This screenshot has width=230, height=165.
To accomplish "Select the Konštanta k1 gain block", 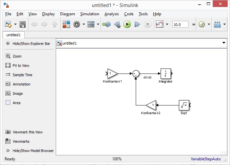I will (x=113, y=74).
